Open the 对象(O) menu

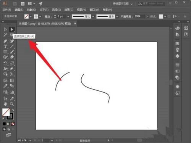(x=31, y=10)
